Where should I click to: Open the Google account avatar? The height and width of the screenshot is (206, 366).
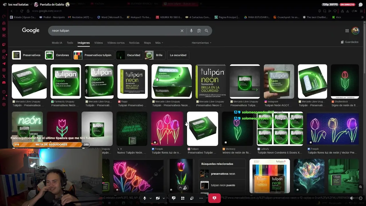coord(355,31)
